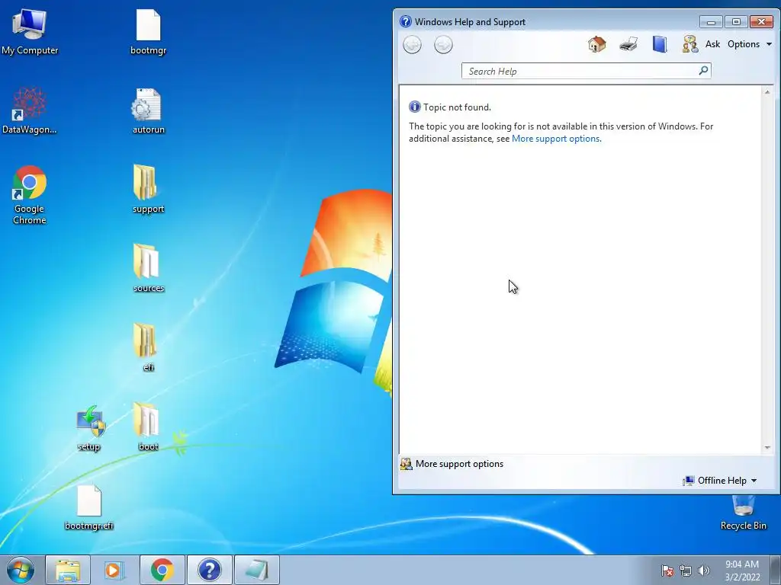Image resolution: width=781 pixels, height=585 pixels.
Task: Close the Windows Help and Support window
Action: [761, 22]
